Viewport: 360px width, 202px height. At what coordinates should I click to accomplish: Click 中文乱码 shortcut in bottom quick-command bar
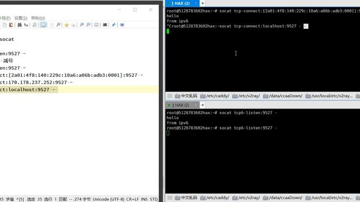tap(186, 198)
